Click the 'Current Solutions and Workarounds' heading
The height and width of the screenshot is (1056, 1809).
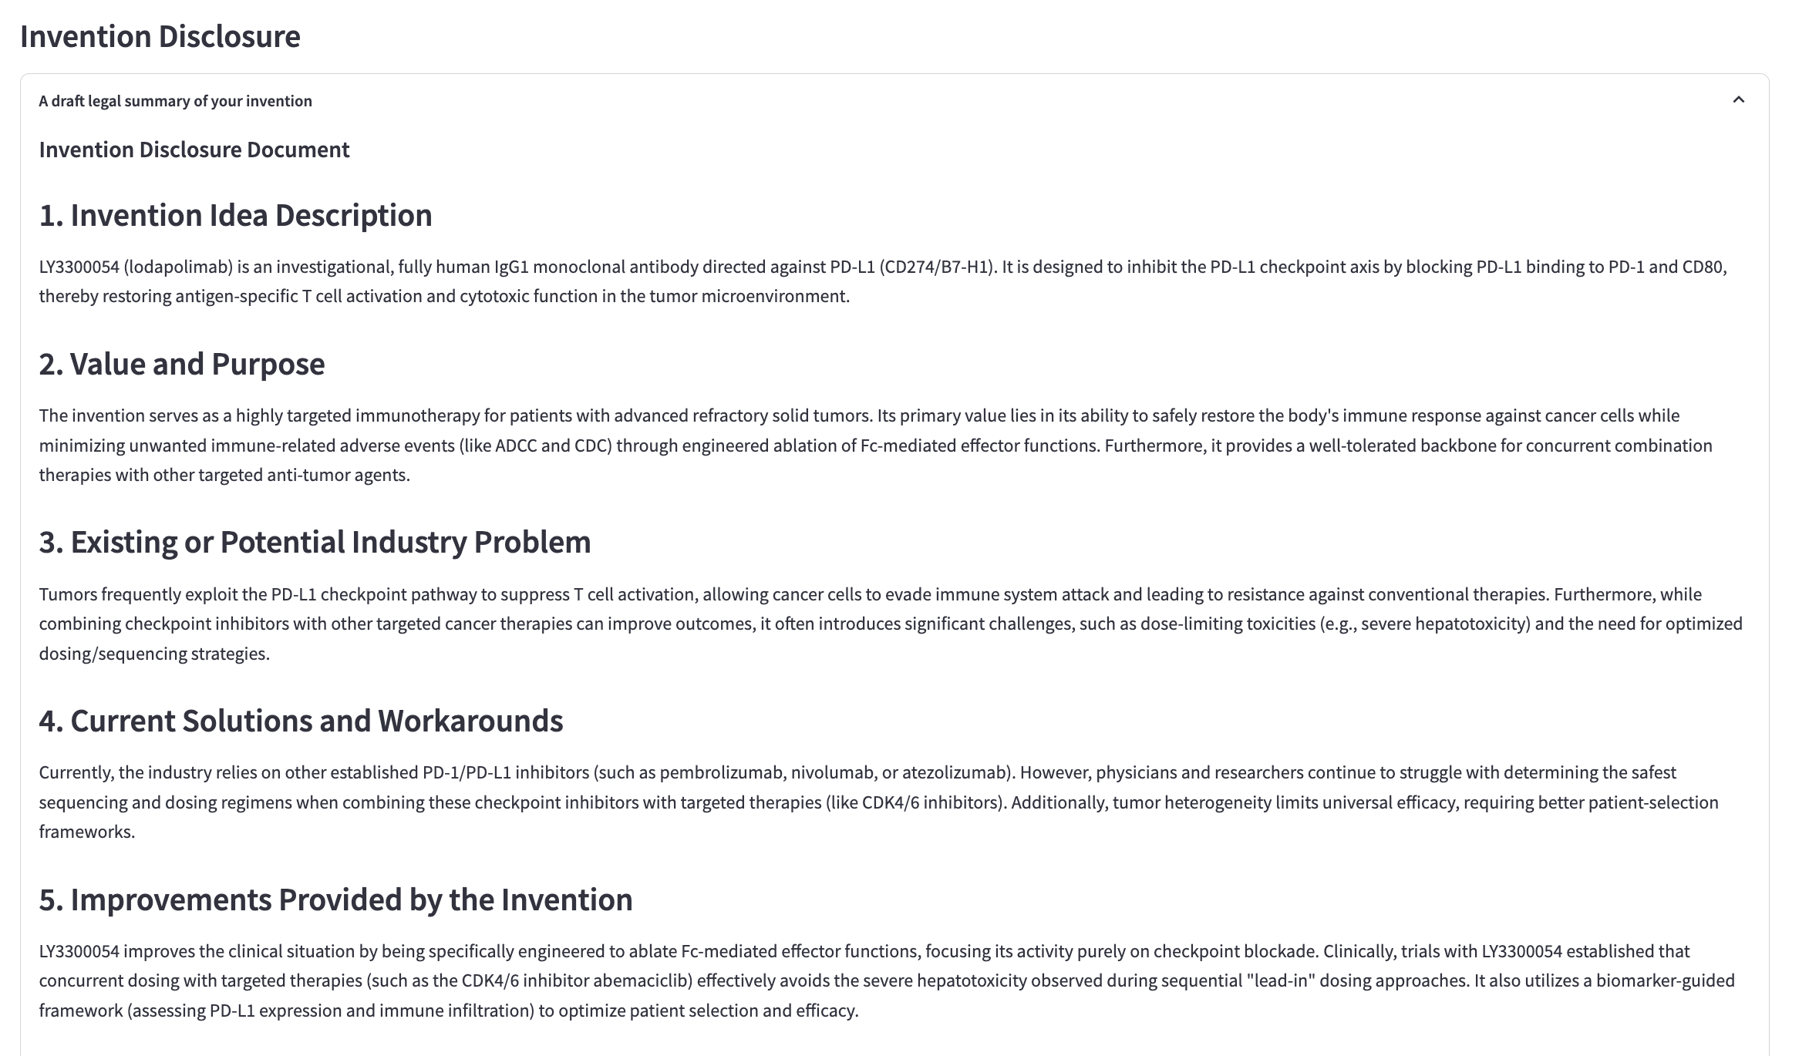(x=301, y=721)
